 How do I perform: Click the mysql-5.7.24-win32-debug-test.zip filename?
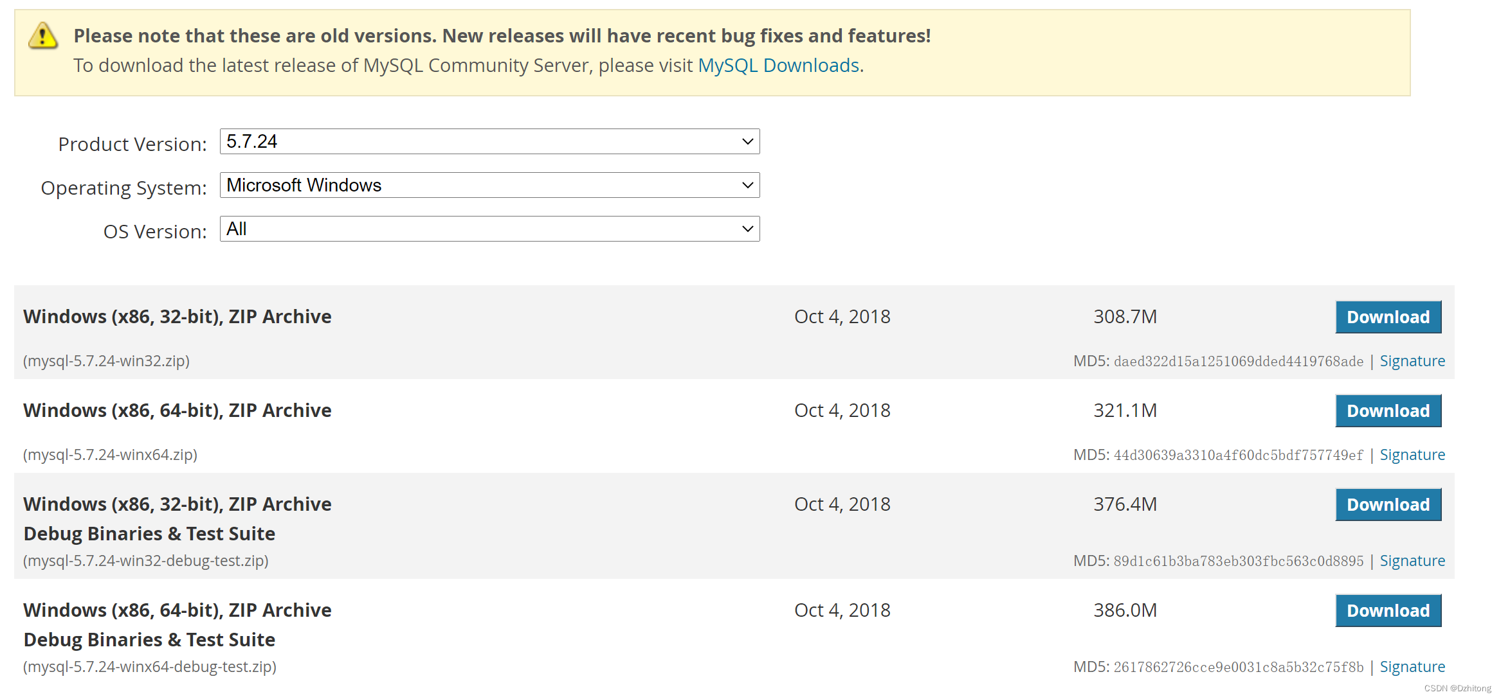146,561
